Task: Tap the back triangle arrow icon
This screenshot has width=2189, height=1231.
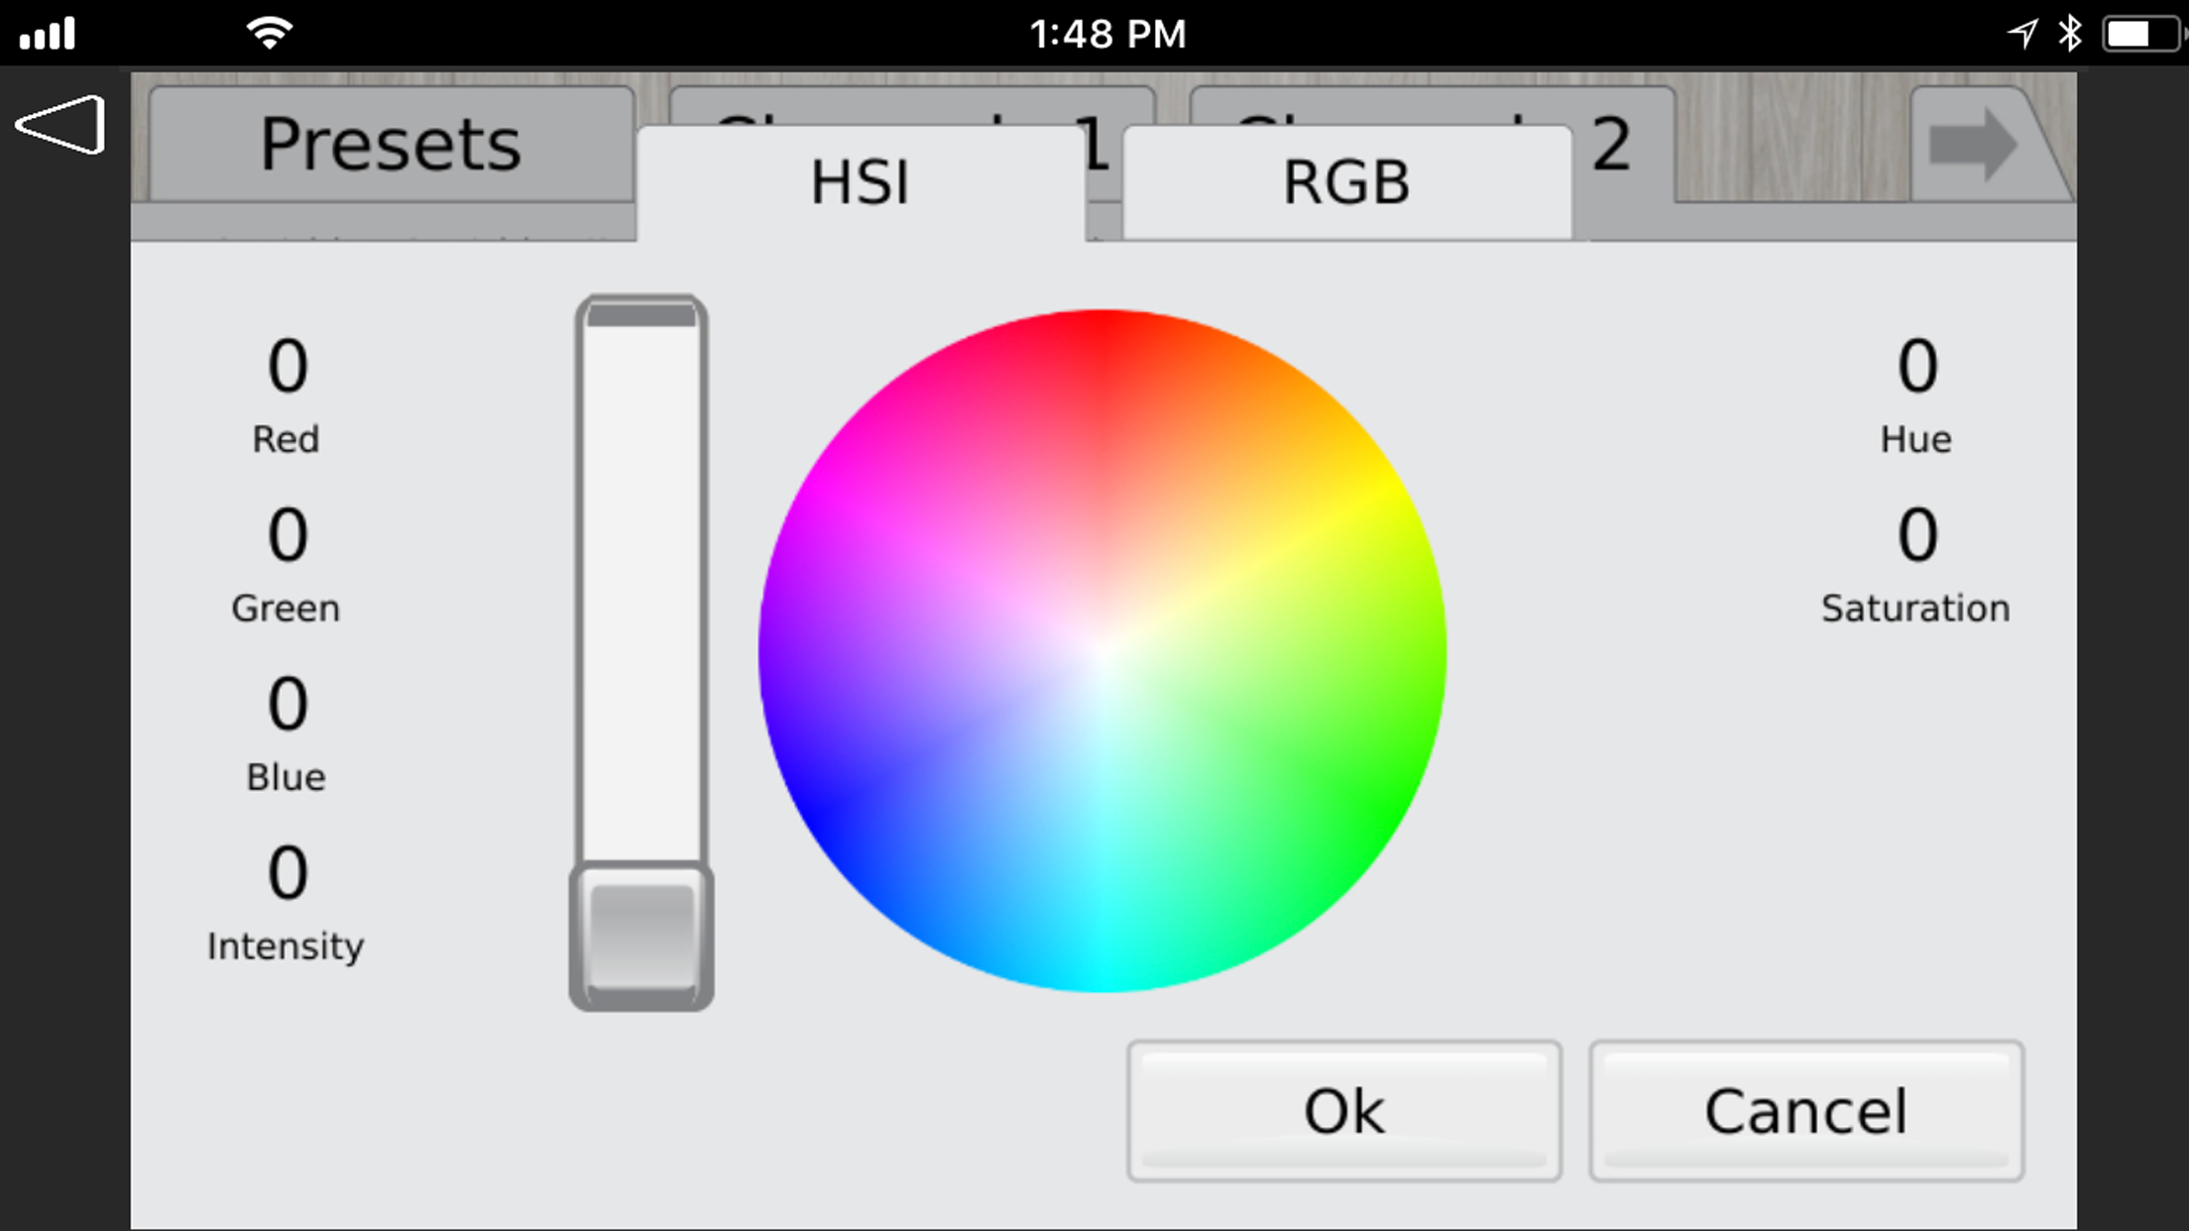Action: tap(60, 125)
